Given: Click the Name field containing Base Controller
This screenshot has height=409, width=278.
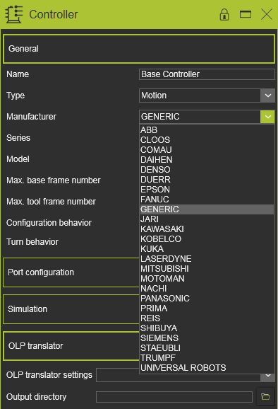Looking at the screenshot, I should [207, 74].
